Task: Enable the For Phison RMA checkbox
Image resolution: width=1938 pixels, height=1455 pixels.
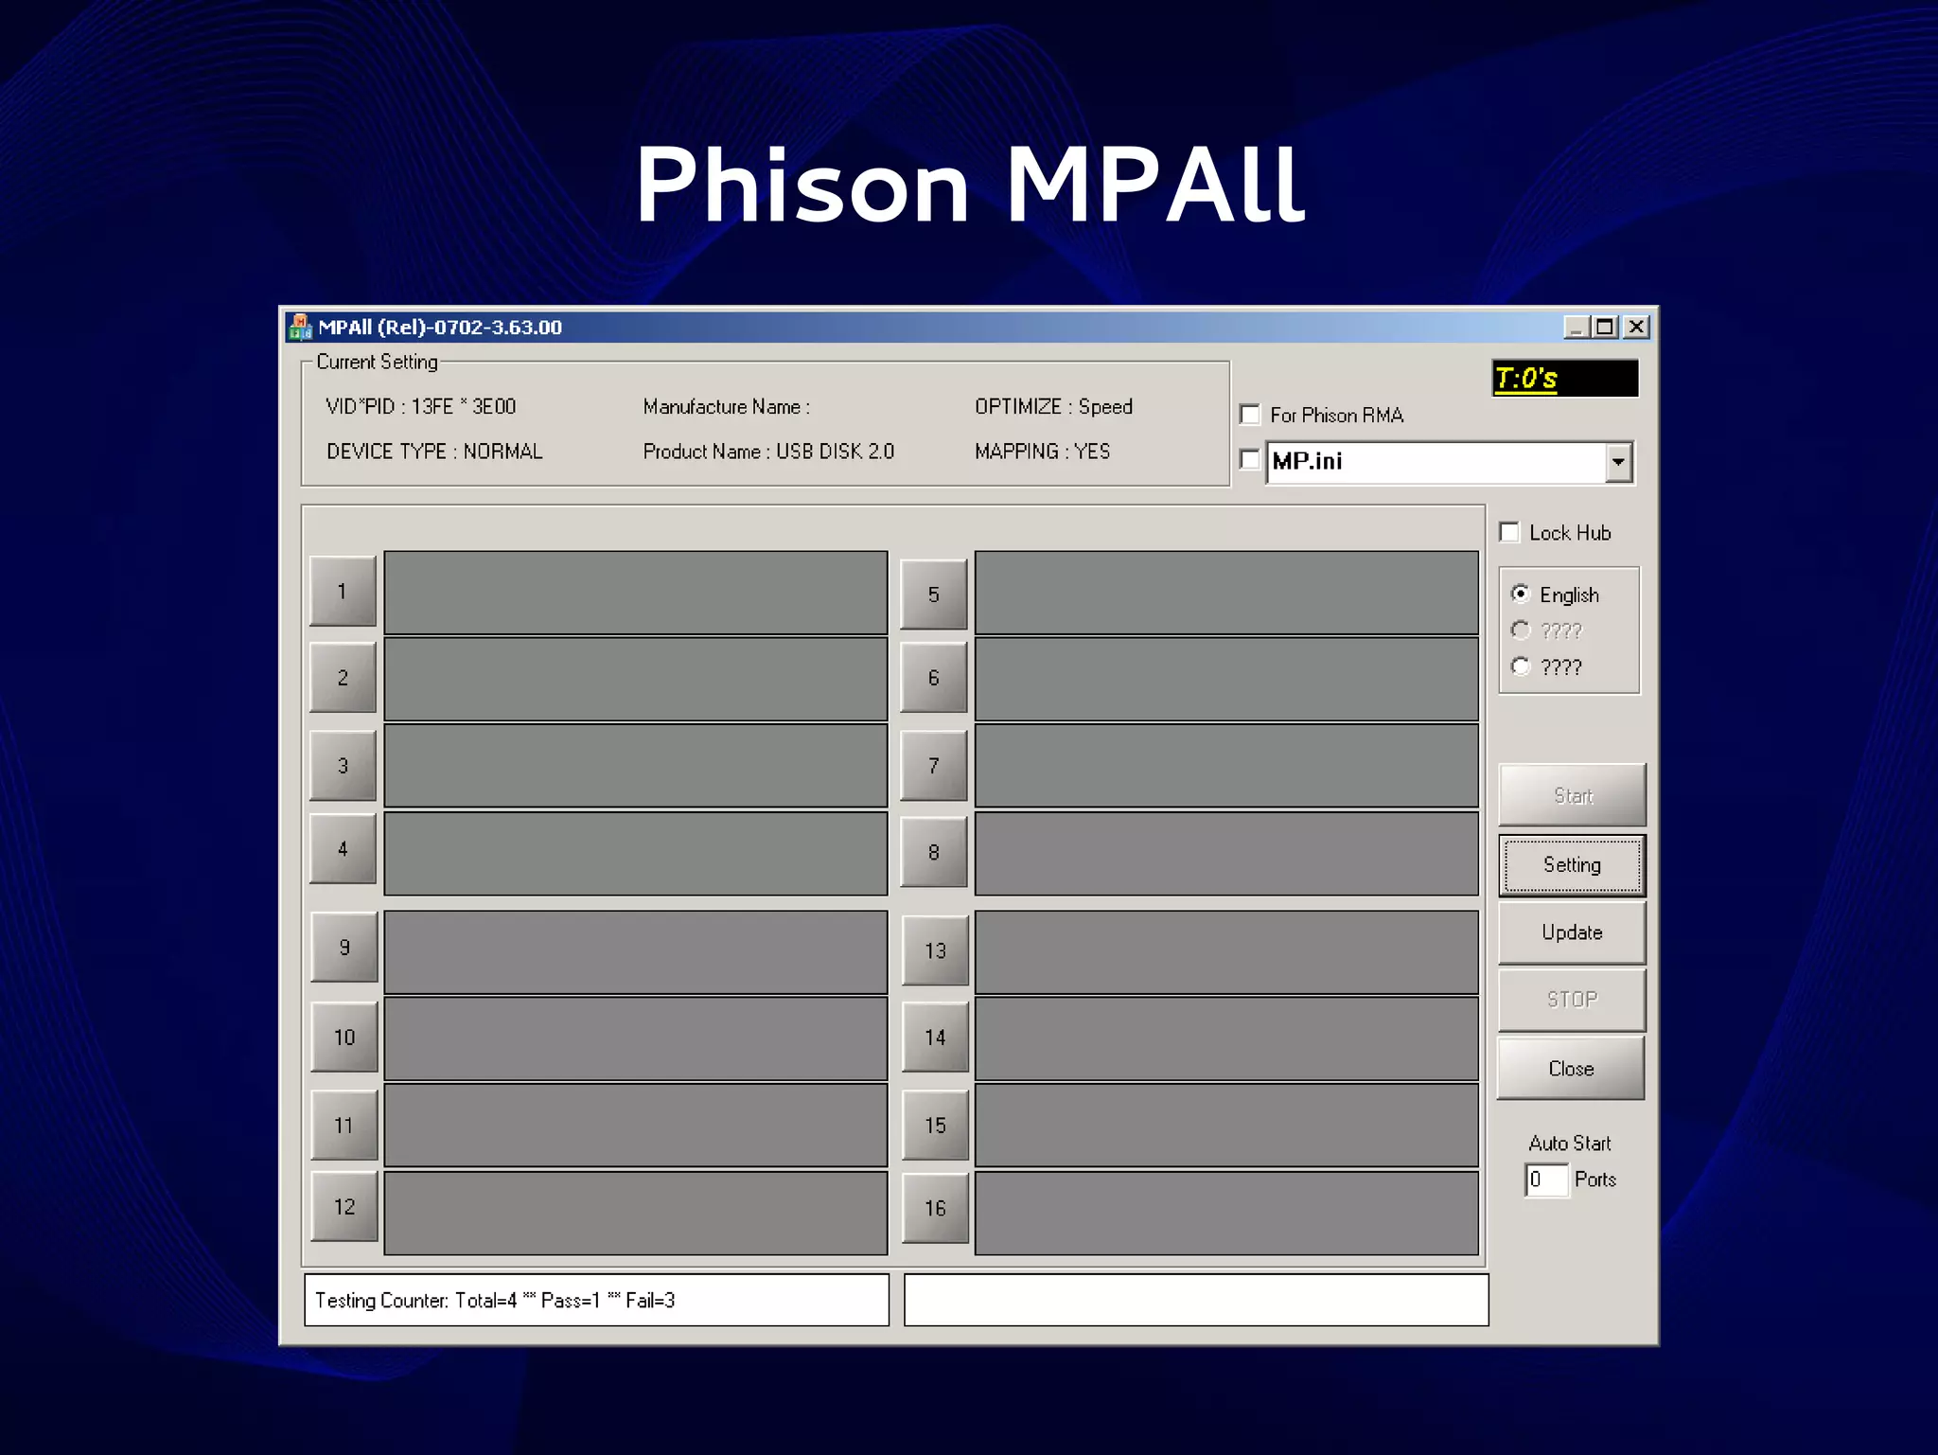Action: click(1250, 415)
